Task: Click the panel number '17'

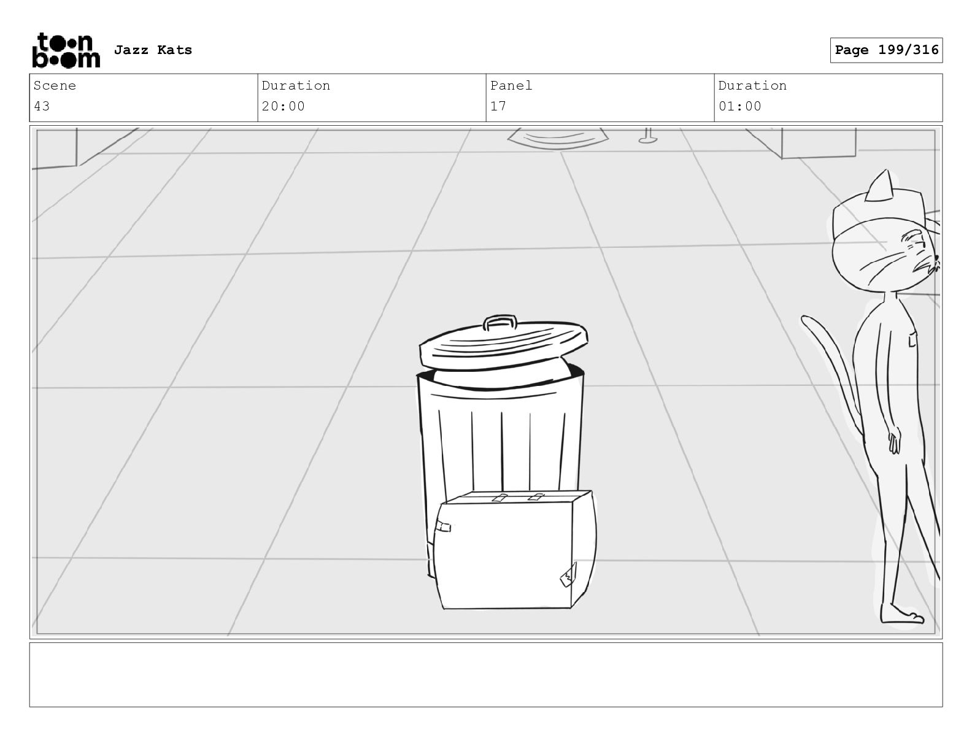Action: (498, 106)
